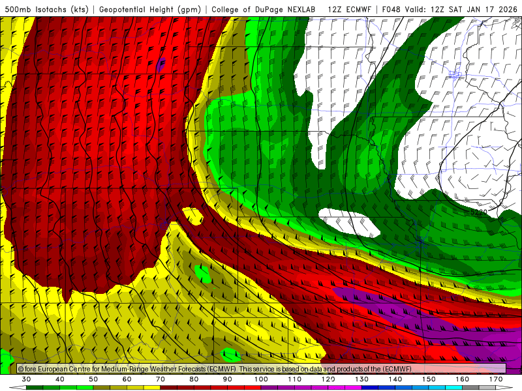Viewport: 522px width, 391px height.
Task: Click the legend value '70'
Action: tap(161, 379)
